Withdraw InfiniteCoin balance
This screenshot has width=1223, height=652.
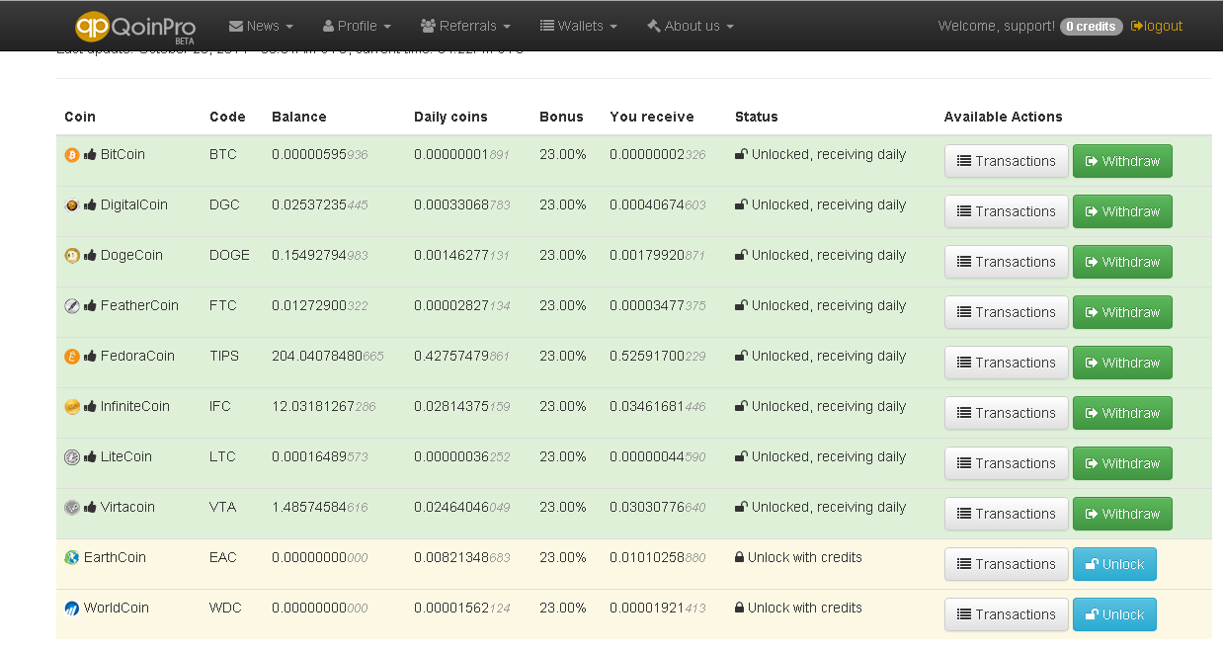tap(1122, 413)
